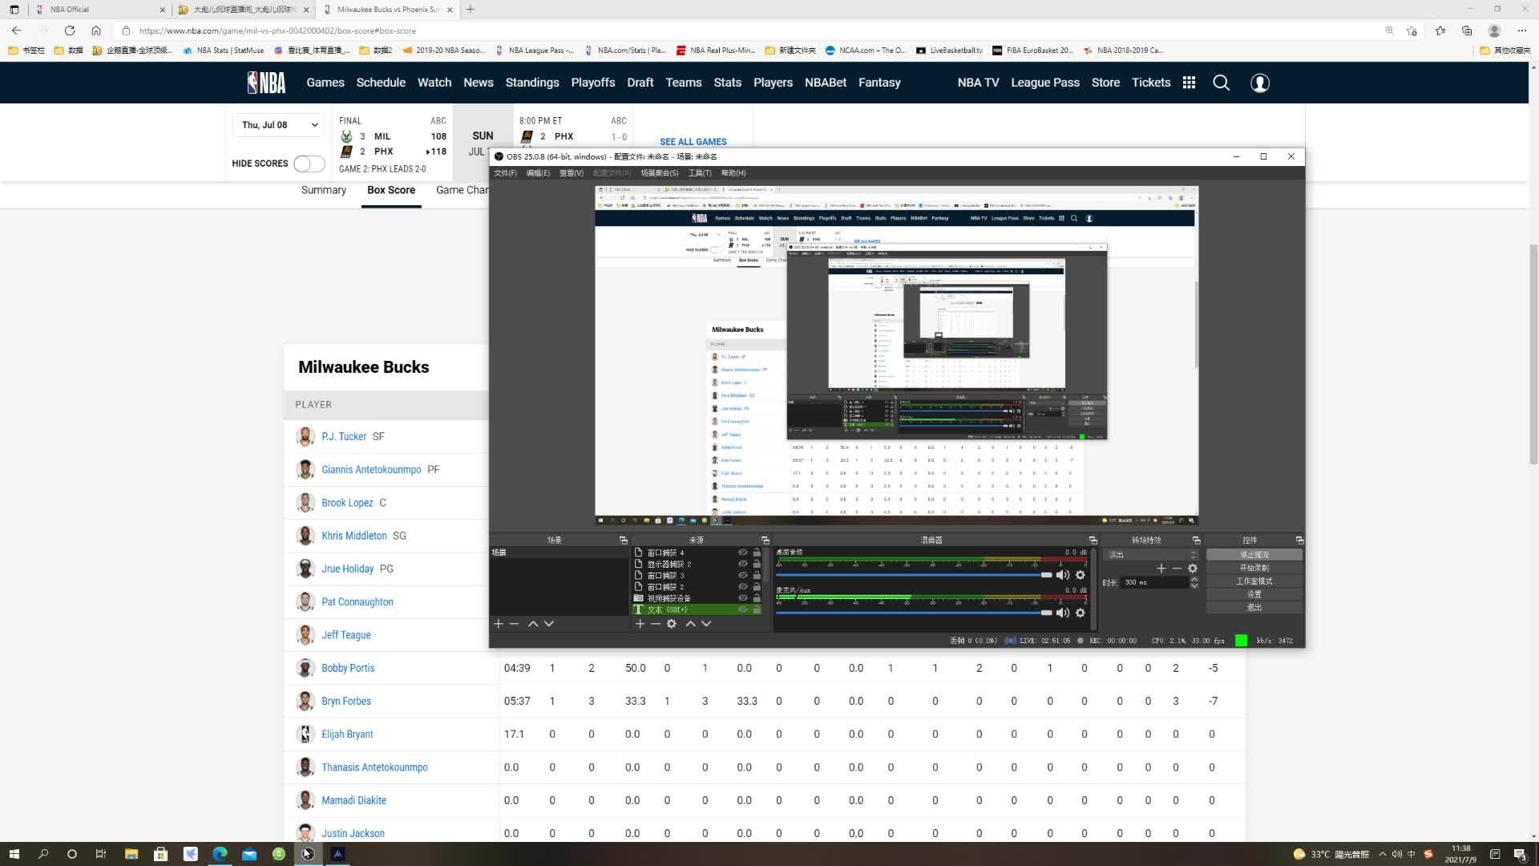The height and width of the screenshot is (866, 1539).
Task: Mute the desktop audio speaker icon
Action: tap(1063, 575)
